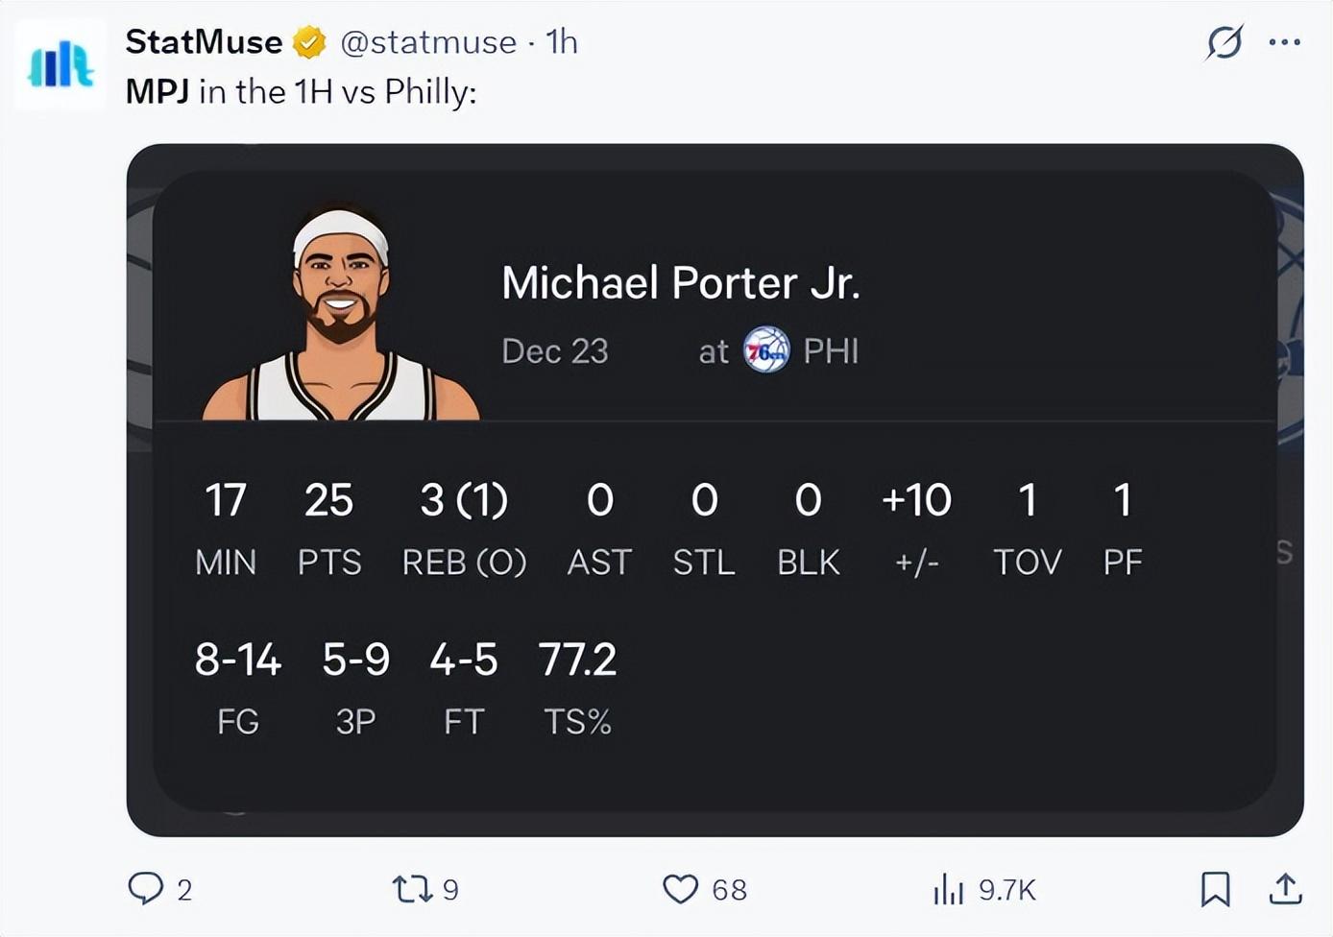
Task: Repost the MPJ stats tweet
Action: coord(413,889)
